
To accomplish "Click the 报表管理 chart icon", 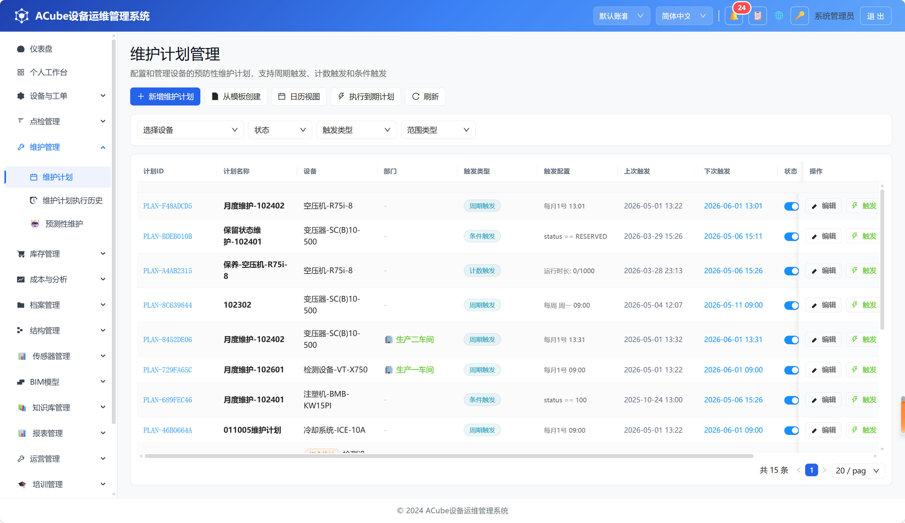I will (22, 433).
